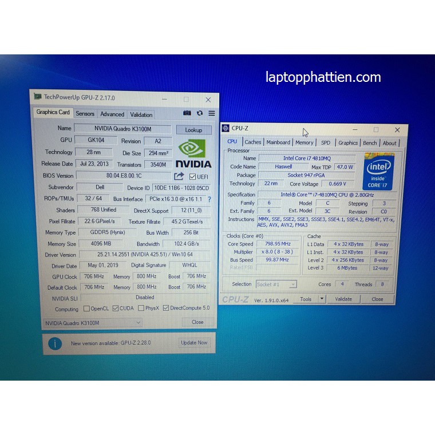
Task: Click the Bus Interface question mark icon
Action: tap(209, 199)
